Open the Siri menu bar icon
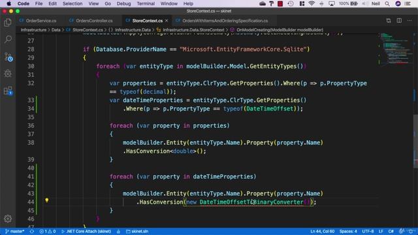This screenshot has height=235, width=418. [x=398, y=3]
